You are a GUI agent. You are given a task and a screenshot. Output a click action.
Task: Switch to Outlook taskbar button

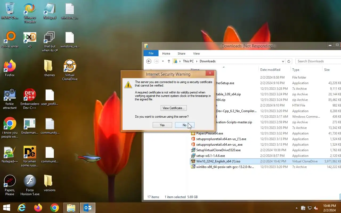pos(88,208)
